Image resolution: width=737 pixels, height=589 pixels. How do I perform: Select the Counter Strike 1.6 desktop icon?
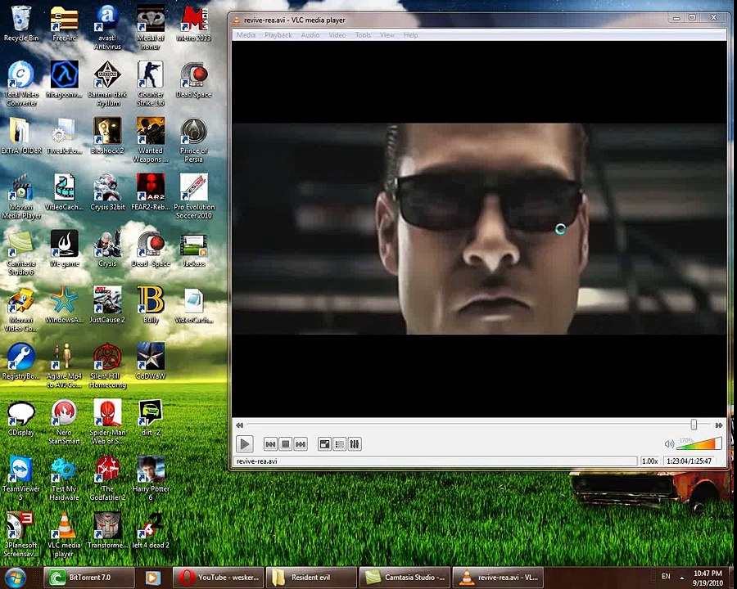(x=151, y=83)
